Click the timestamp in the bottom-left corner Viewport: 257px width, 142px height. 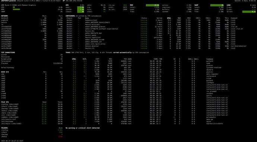(12, 141)
